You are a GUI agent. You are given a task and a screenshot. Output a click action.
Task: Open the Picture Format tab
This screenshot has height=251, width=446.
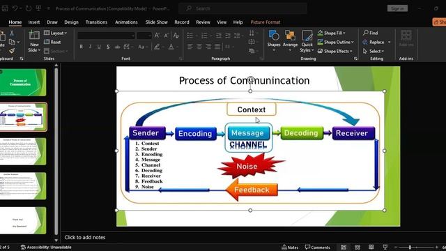[x=266, y=22]
